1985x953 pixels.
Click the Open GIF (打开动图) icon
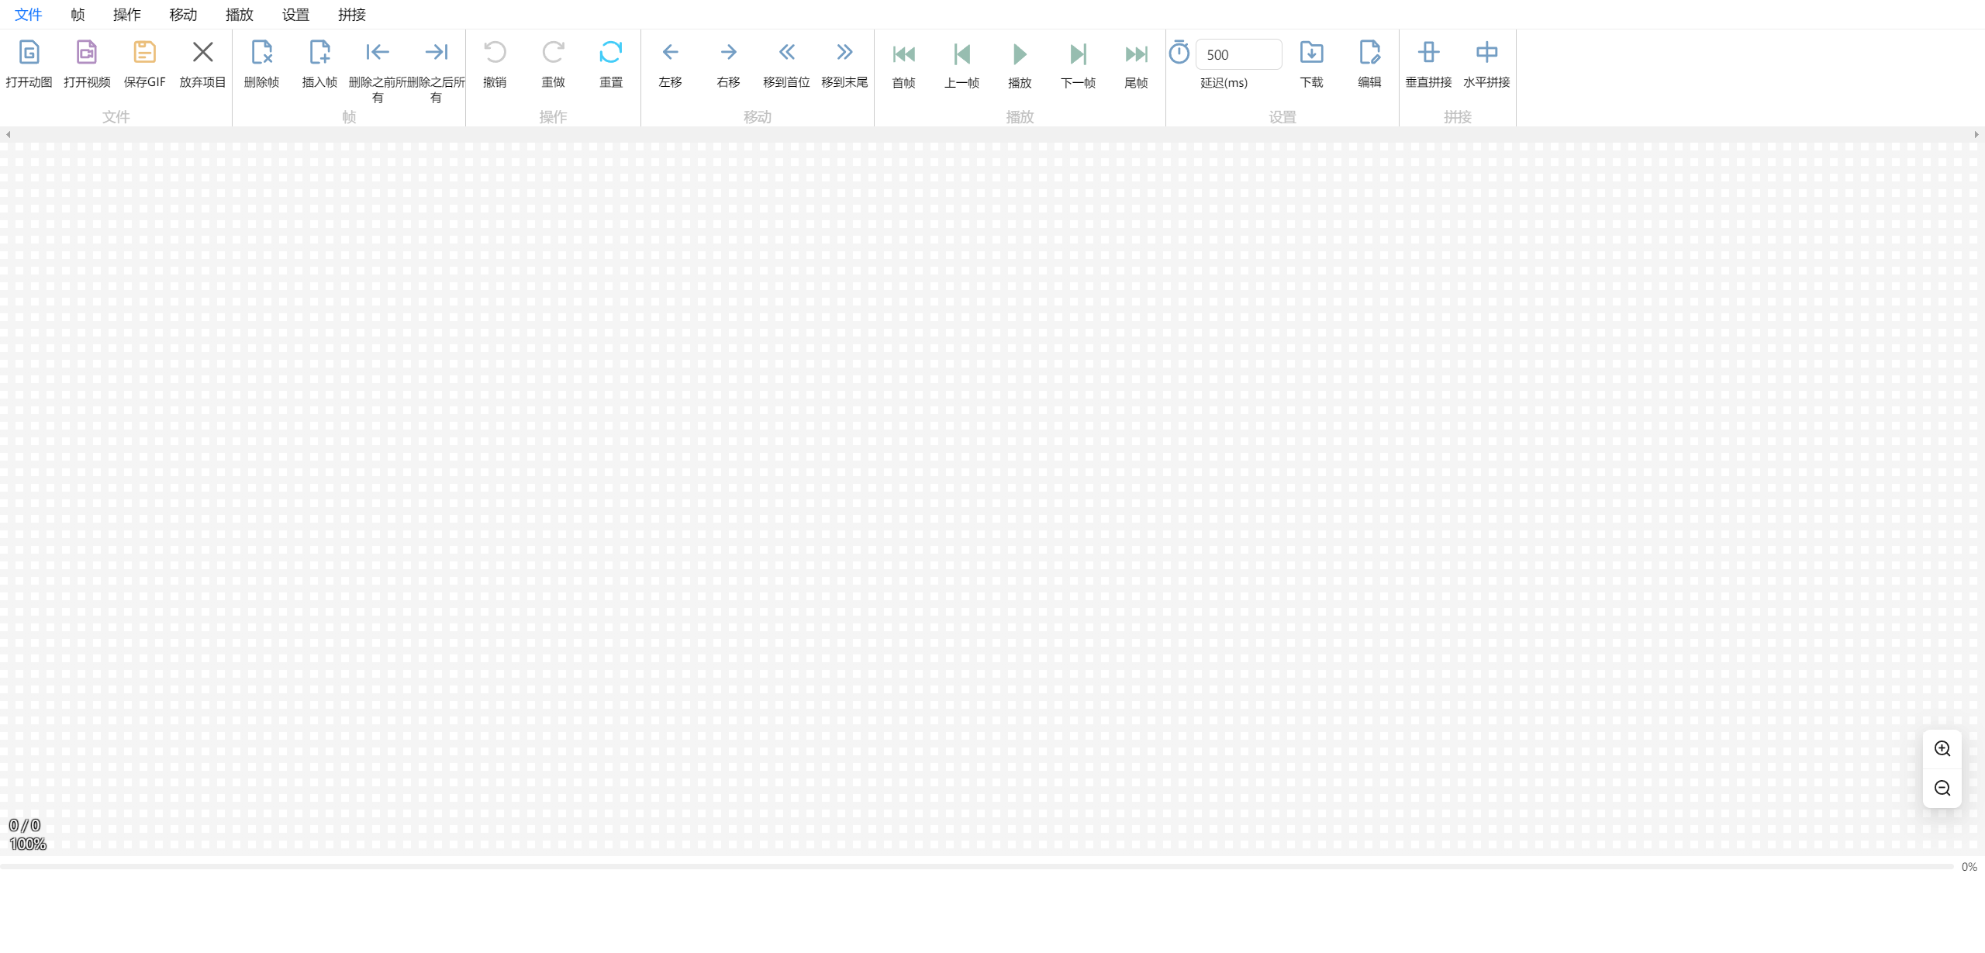pyautogui.click(x=29, y=53)
